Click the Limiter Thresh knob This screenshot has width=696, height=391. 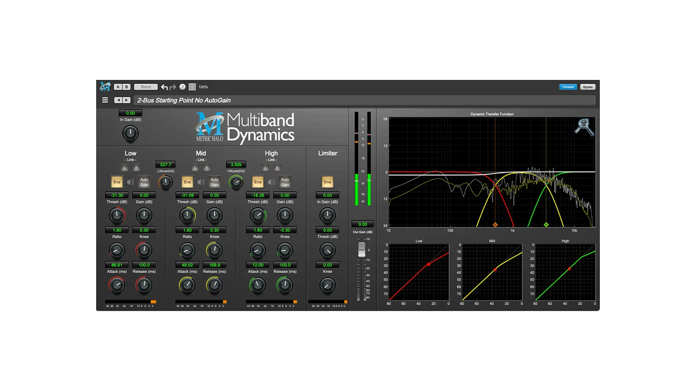pyautogui.click(x=328, y=250)
